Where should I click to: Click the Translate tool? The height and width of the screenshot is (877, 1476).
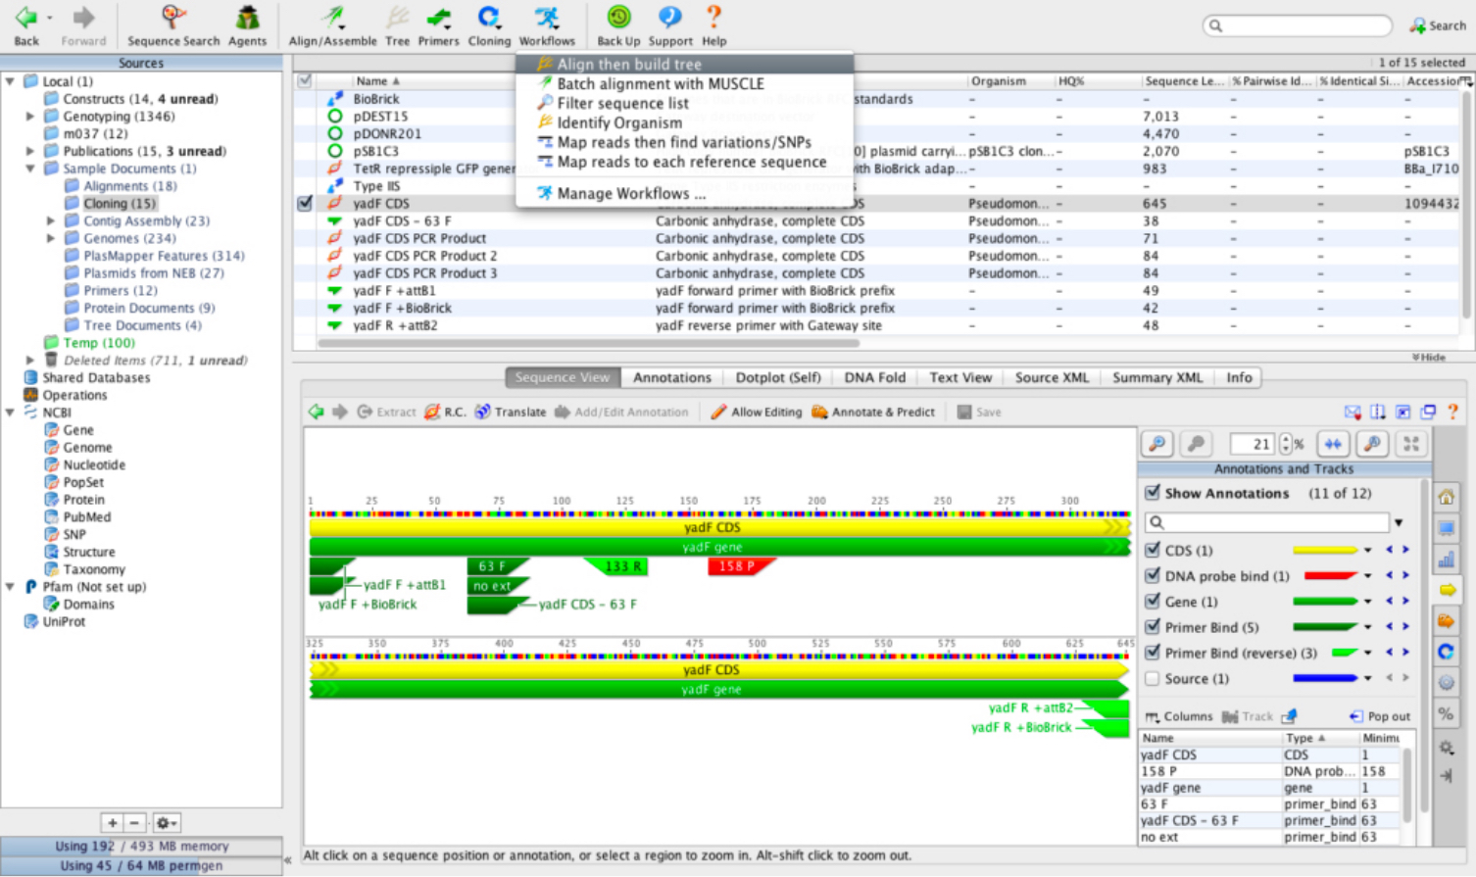tap(511, 413)
